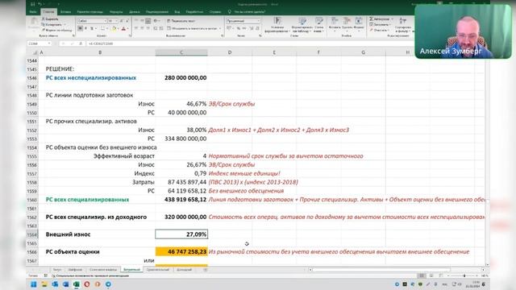The image size is (516, 290).
Task: Open Format as Table menu
Action: [302, 25]
